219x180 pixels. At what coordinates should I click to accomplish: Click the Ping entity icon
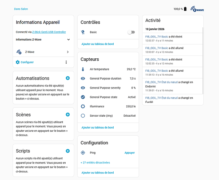coord(83,153)
